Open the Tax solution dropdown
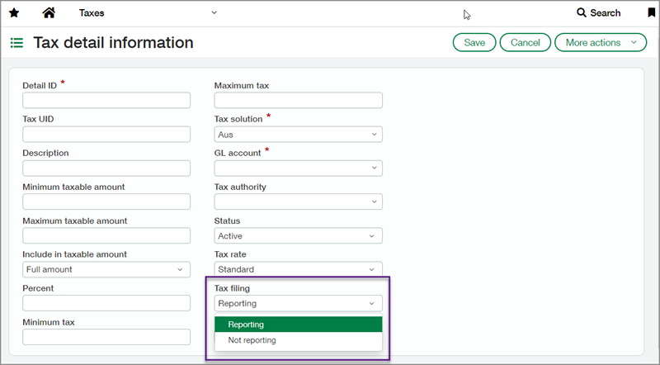Image resolution: width=660 pixels, height=365 pixels. point(298,134)
